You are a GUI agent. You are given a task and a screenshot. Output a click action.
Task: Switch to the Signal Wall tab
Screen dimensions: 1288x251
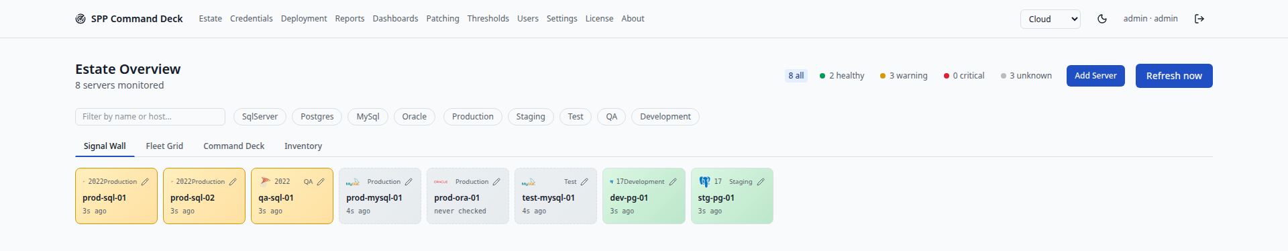[105, 146]
